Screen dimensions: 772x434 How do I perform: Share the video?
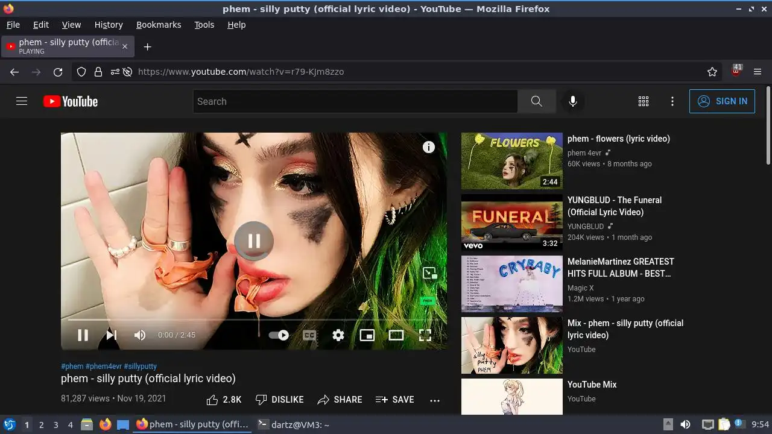point(340,400)
